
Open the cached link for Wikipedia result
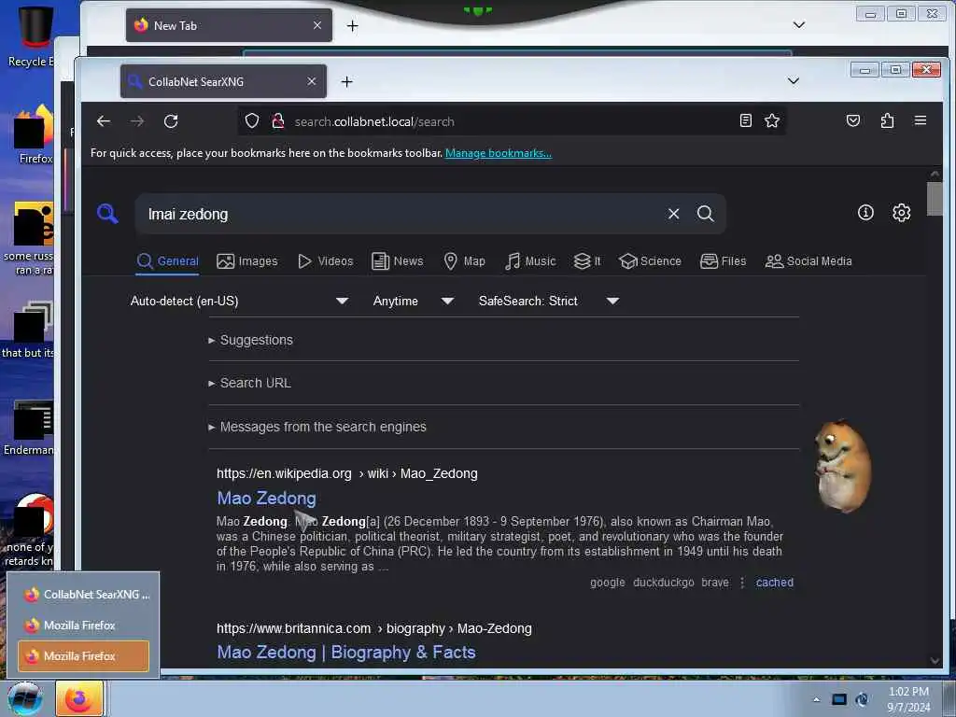click(774, 583)
